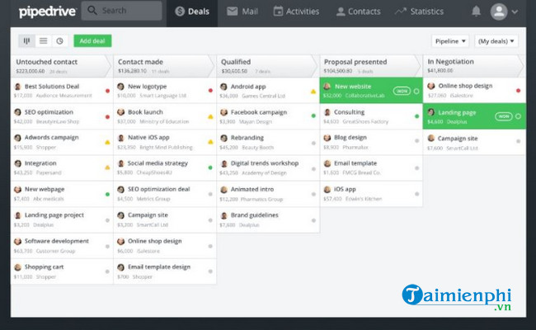The width and height of the screenshot is (536, 330).
Task: Open the Email template deal
Action: tap(371, 168)
